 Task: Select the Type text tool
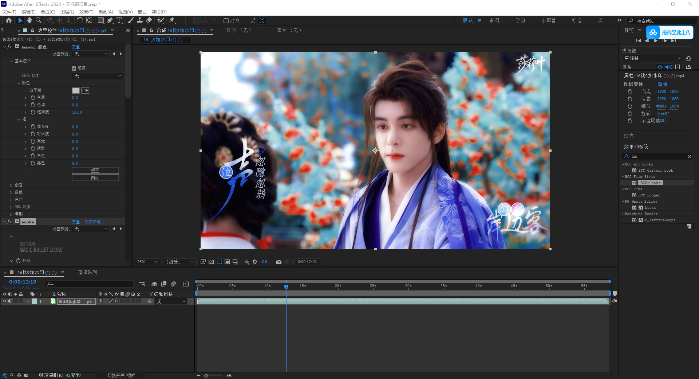point(119,20)
